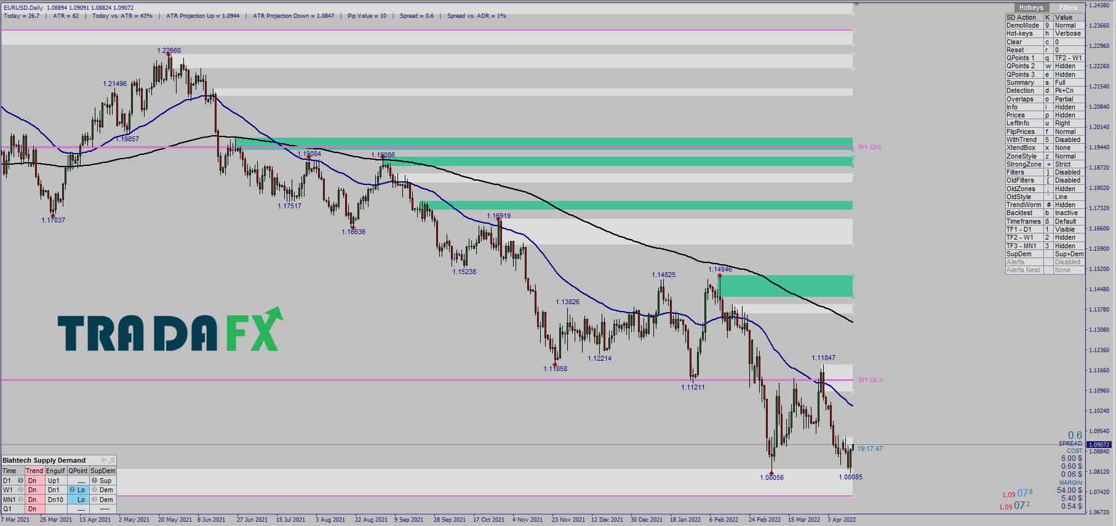Viewport: 1116px width, 526px height.
Task: Click the icon beside Sup in D1 row
Action: click(94, 481)
